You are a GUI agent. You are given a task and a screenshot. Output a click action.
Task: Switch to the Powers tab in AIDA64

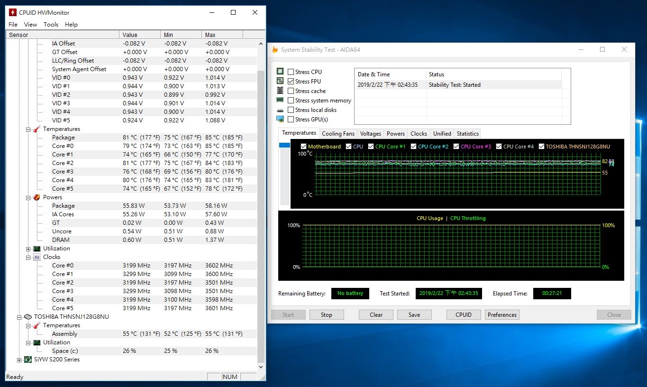(395, 134)
